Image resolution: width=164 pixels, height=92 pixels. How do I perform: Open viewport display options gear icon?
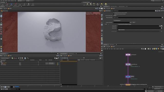coord(100,11)
